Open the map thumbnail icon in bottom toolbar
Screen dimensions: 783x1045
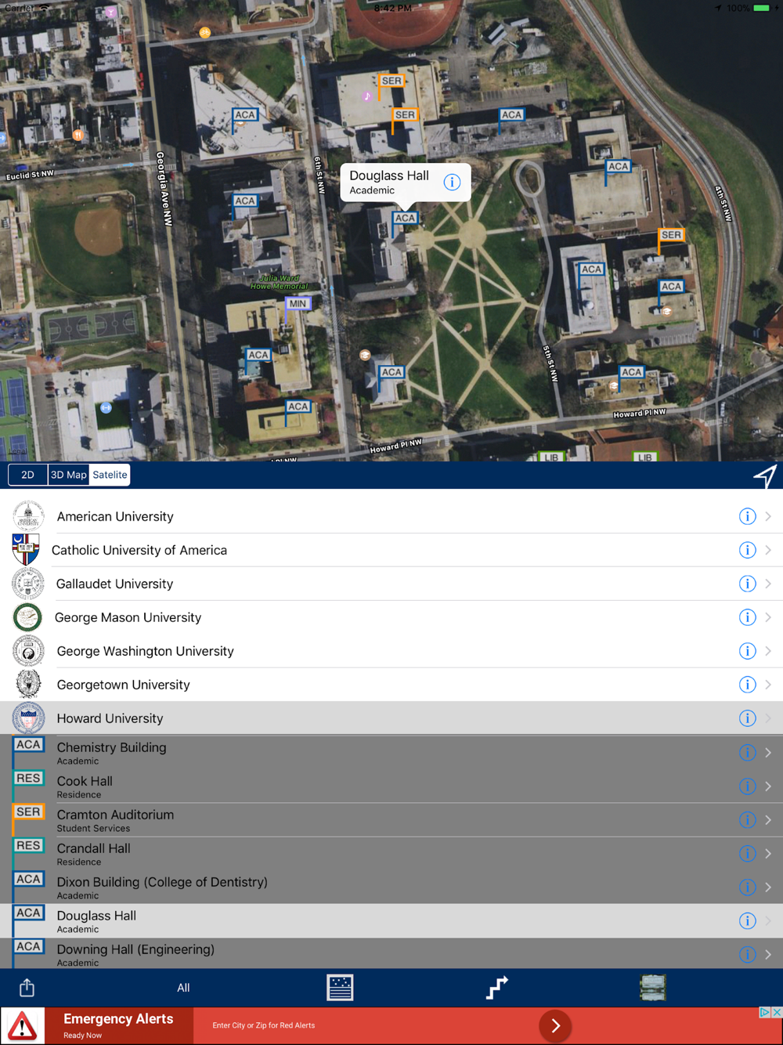pyautogui.click(x=653, y=988)
